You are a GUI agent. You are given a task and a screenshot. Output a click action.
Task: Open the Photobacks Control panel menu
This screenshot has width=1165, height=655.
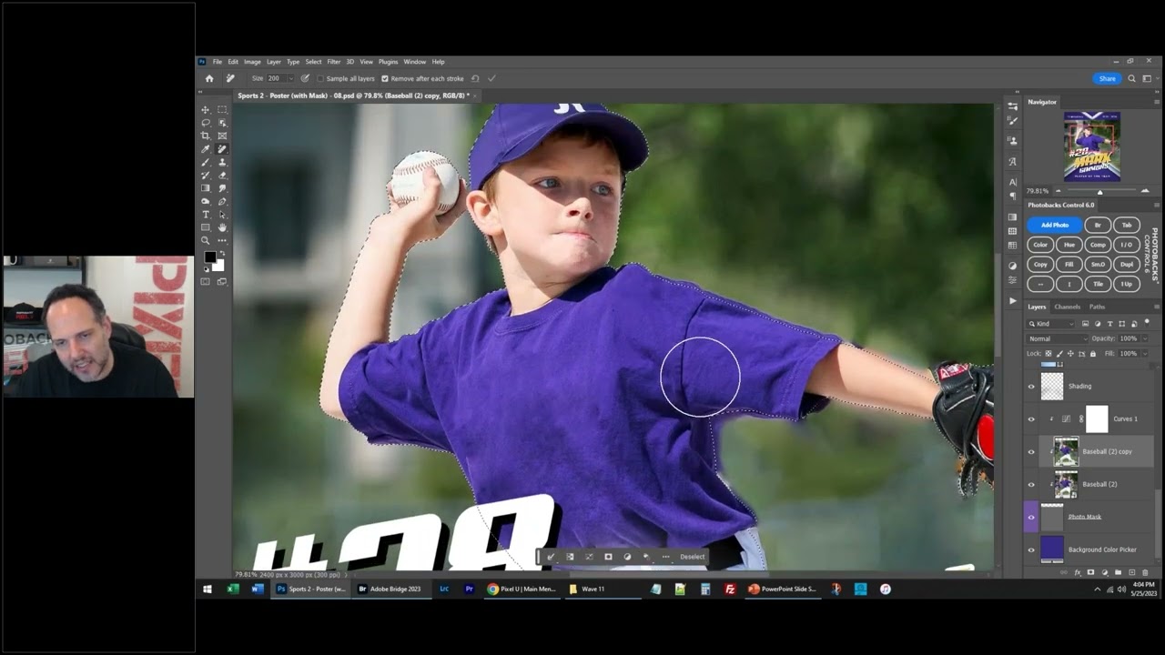click(x=1157, y=205)
